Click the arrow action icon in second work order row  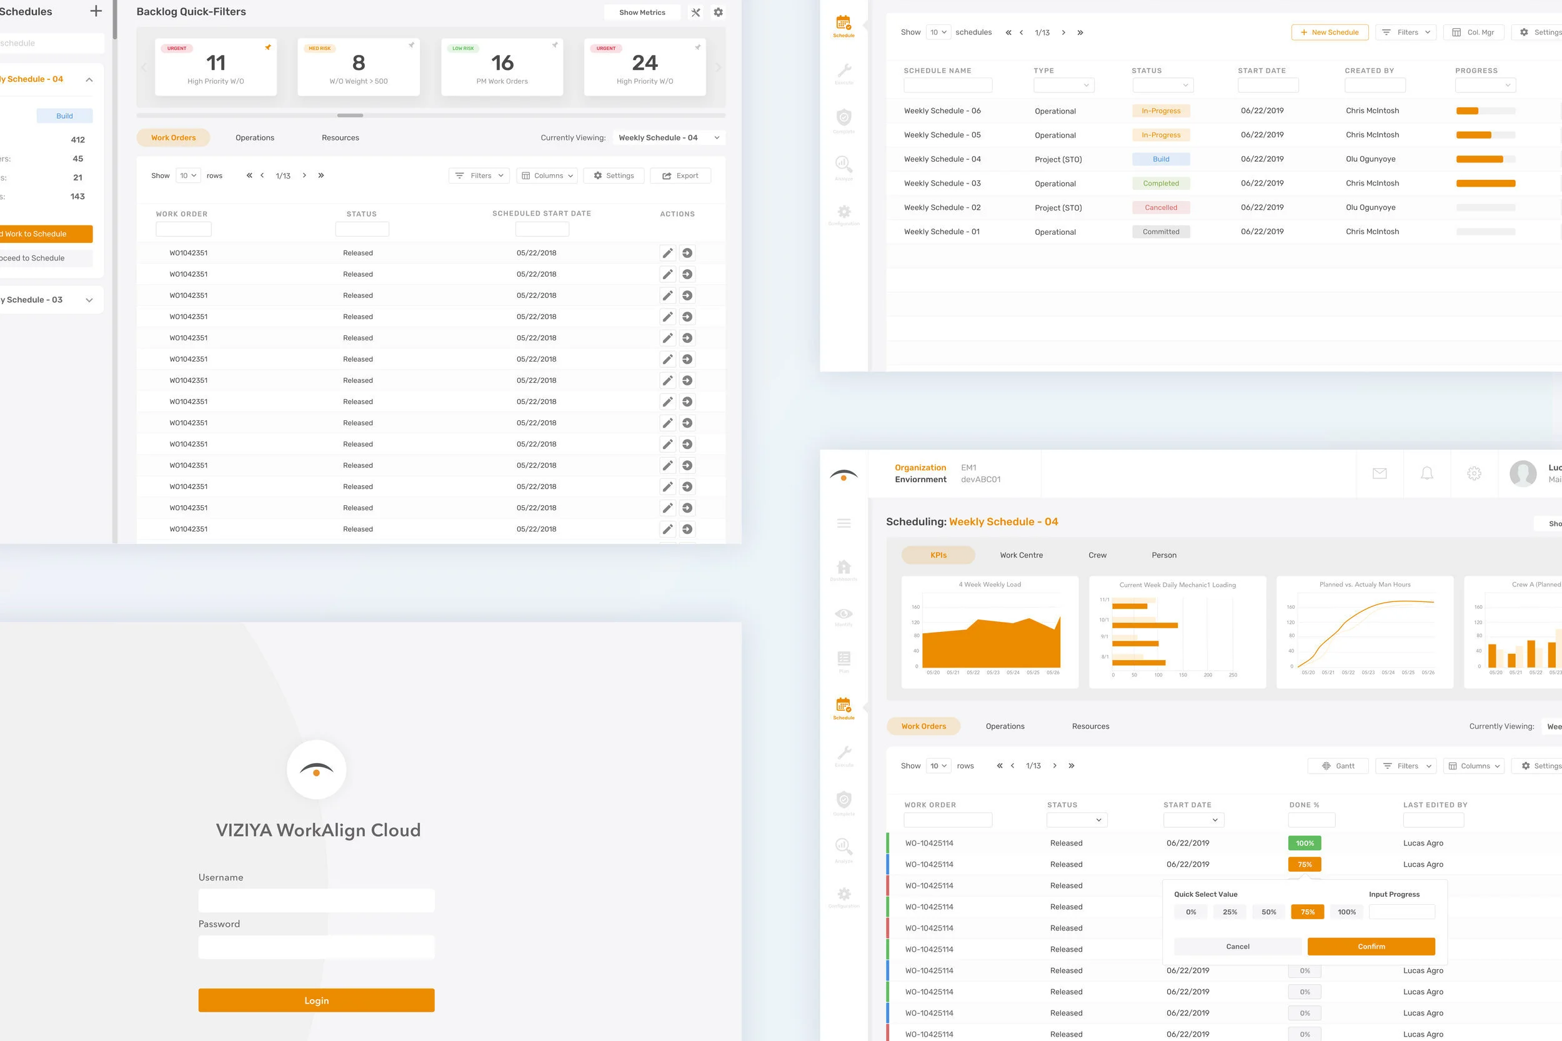[x=687, y=274]
